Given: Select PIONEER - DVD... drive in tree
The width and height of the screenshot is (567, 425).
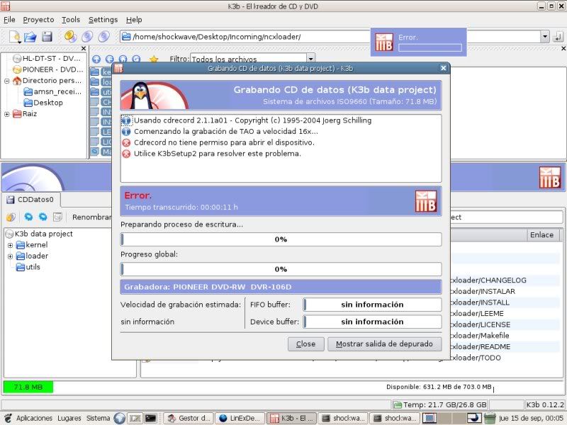Looking at the screenshot, I should 48,69.
